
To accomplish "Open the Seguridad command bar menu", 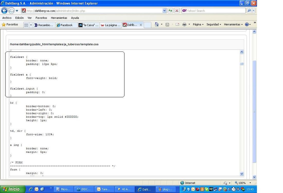I will [214, 24].
